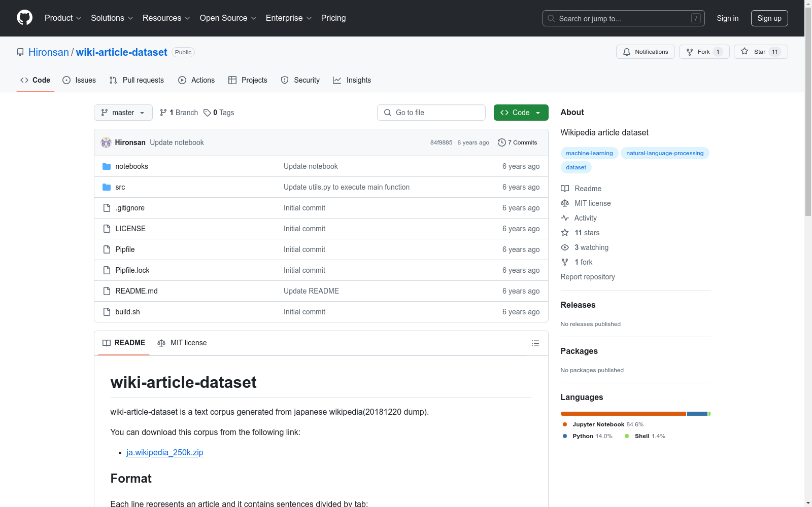Open the MIT license link in About

586,203
